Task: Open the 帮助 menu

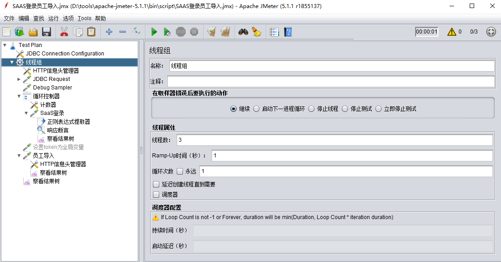Action: click(x=100, y=18)
